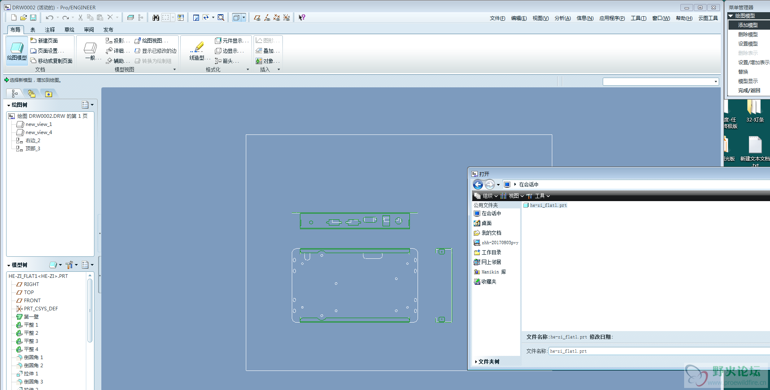
Task: Open the 文件(F) menu
Action: 497,18
